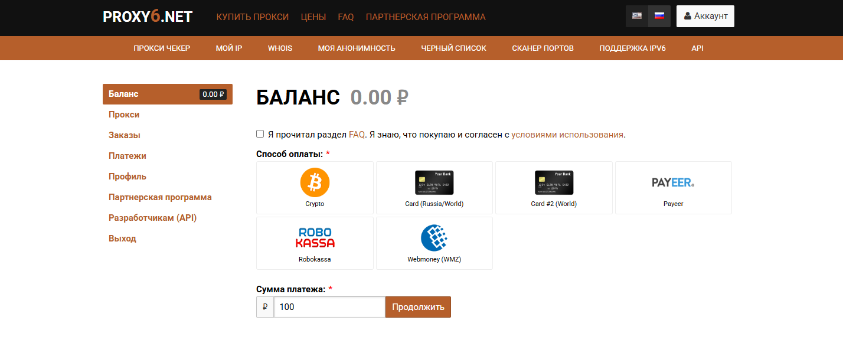843x356 pixels.
Task: Select Webmoney (WMZ) payment option
Action: point(434,243)
